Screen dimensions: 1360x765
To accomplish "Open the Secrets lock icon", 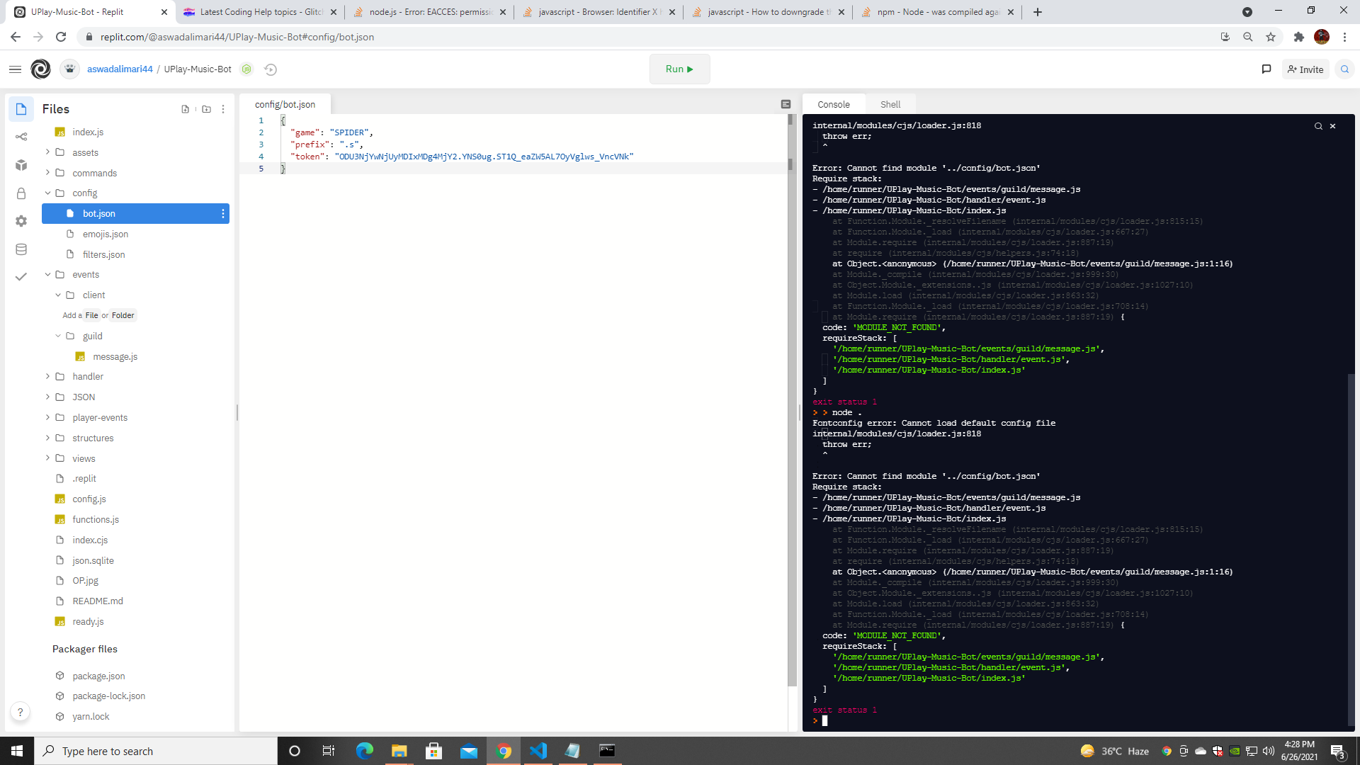I will click(x=21, y=193).
